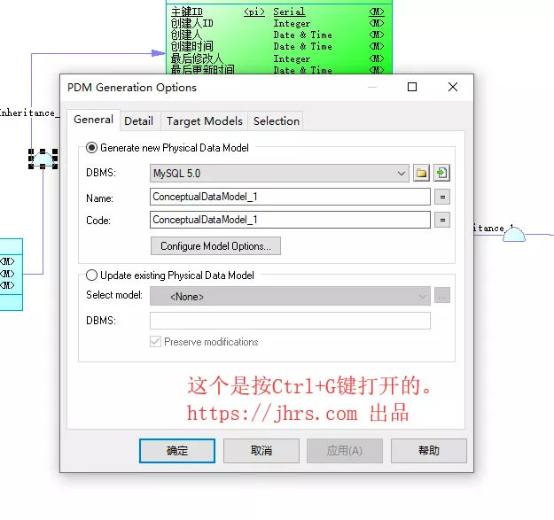Click the equals button beside Code field
This screenshot has height=520, width=554.
442,220
